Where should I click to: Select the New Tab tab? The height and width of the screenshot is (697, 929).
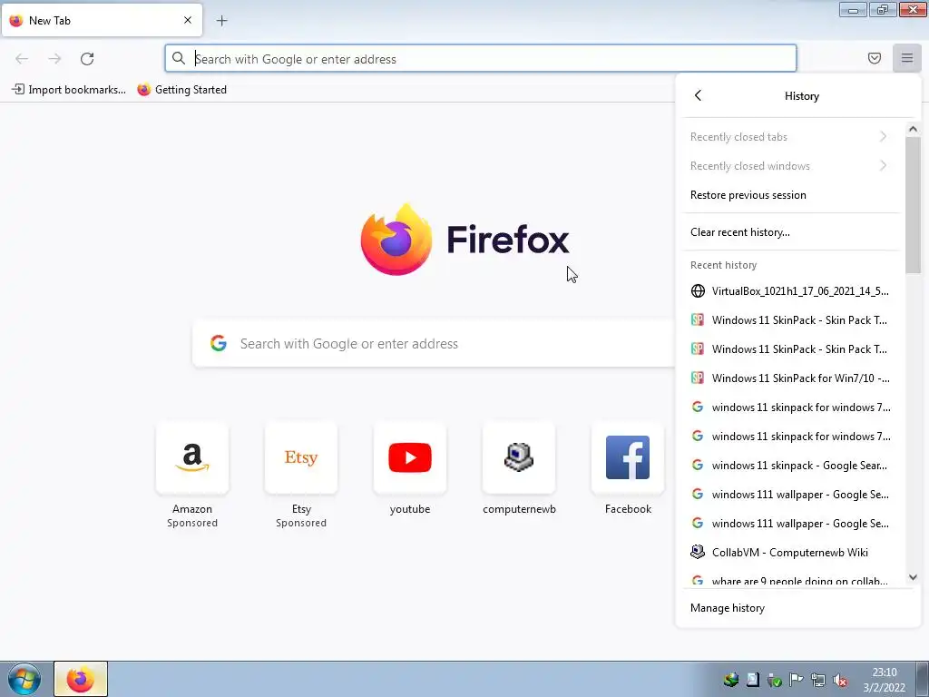tap(102, 20)
